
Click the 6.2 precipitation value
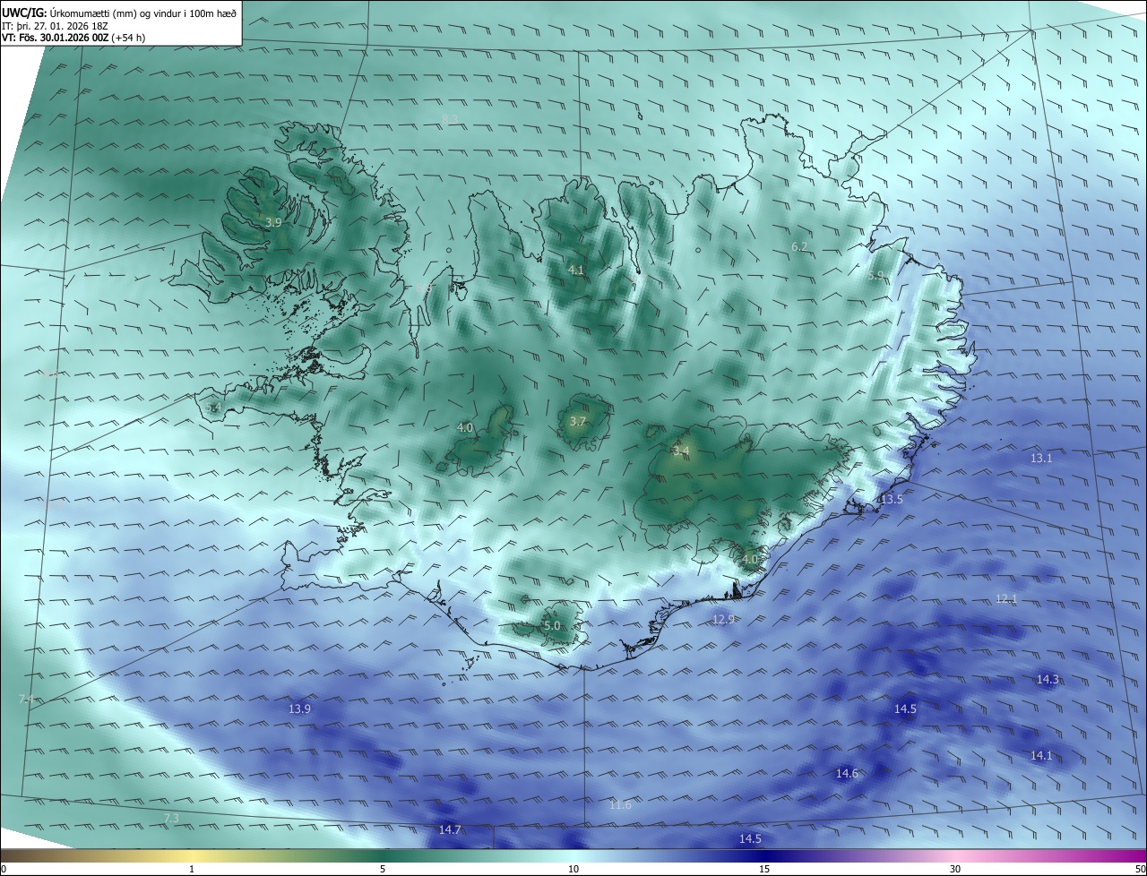click(799, 246)
